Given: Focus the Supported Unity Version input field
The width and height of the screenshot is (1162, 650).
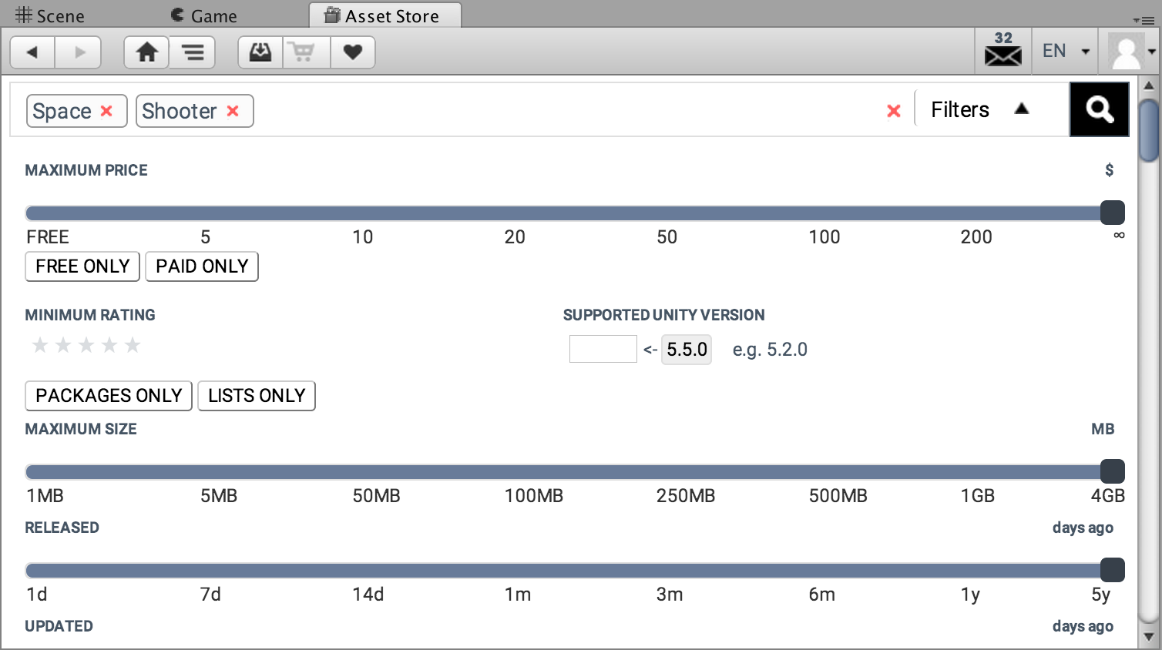Looking at the screenshot, I should point(603,349).
